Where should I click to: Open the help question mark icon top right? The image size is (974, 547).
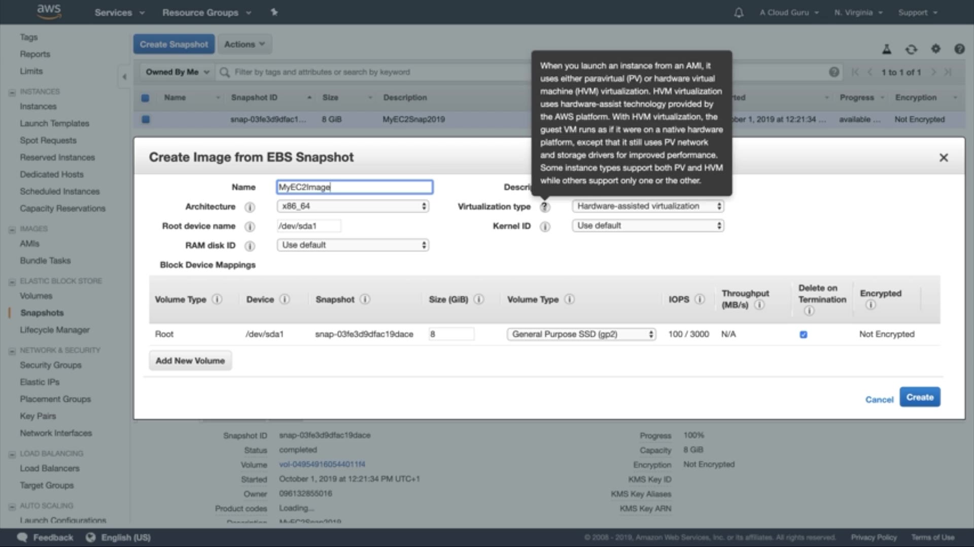pyautogui.click(x=959, y=49)
